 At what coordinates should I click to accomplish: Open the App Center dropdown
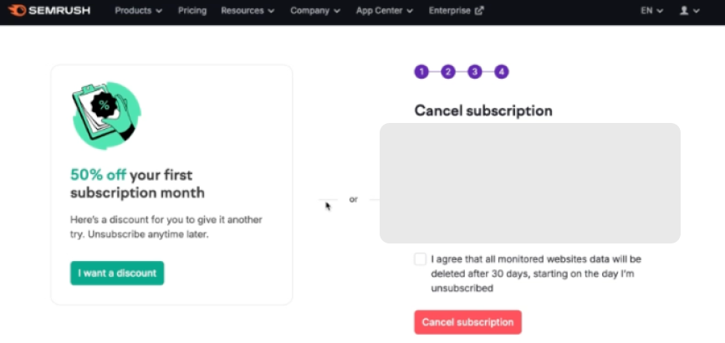384,11
